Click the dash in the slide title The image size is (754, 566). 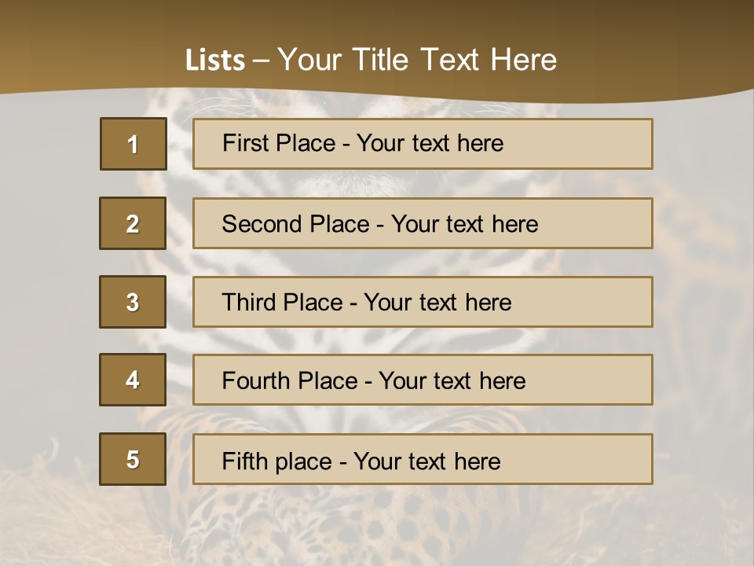(x=261, y=61)
